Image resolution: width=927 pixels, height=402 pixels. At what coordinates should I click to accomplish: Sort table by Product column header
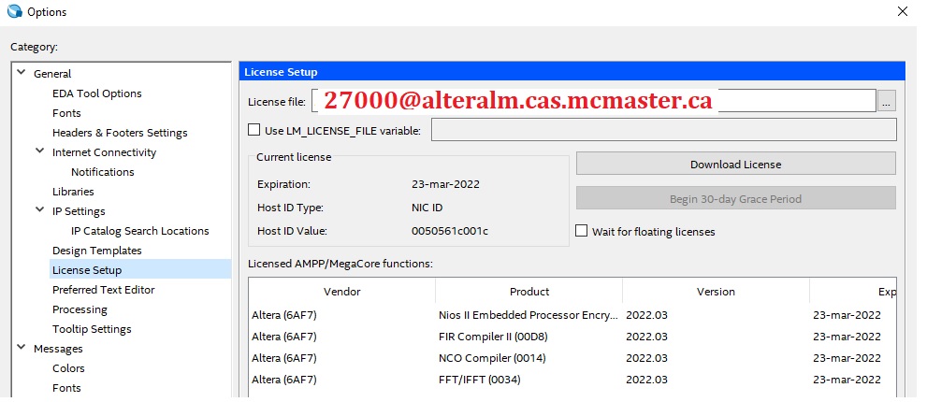529,292
